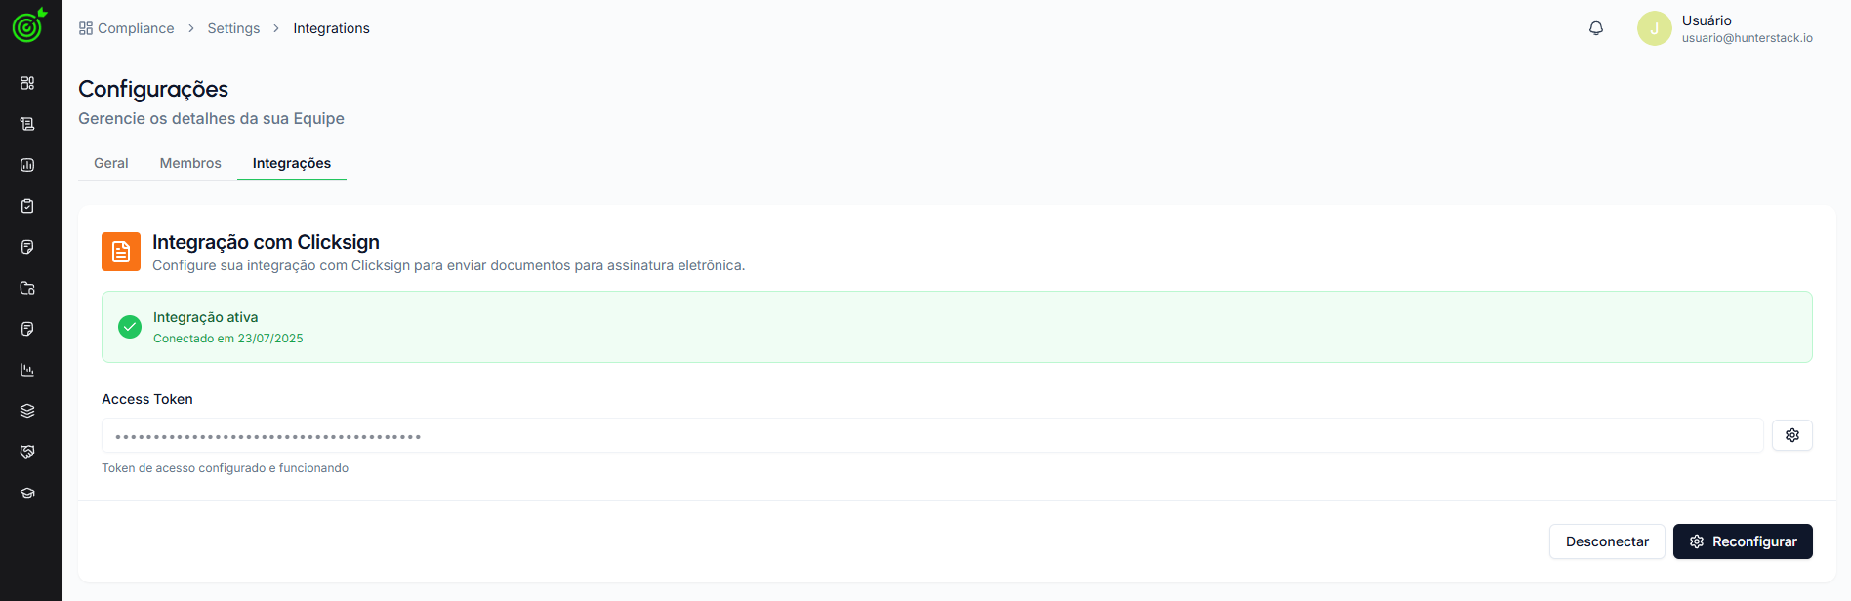This screenshot has width=1851, height=601.
Task: Click the 'Conectado em 23/07/2025' text
Action: 228,339
